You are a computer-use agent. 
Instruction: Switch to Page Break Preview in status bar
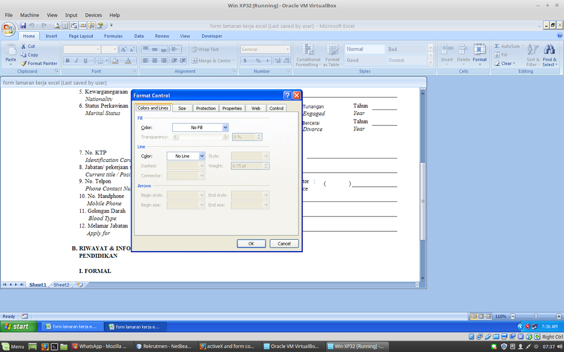[488, 316]
